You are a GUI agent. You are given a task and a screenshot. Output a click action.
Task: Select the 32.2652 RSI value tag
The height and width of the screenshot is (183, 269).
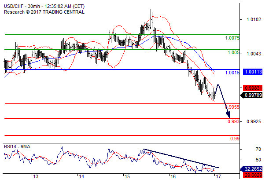click(x=251, y=169)
